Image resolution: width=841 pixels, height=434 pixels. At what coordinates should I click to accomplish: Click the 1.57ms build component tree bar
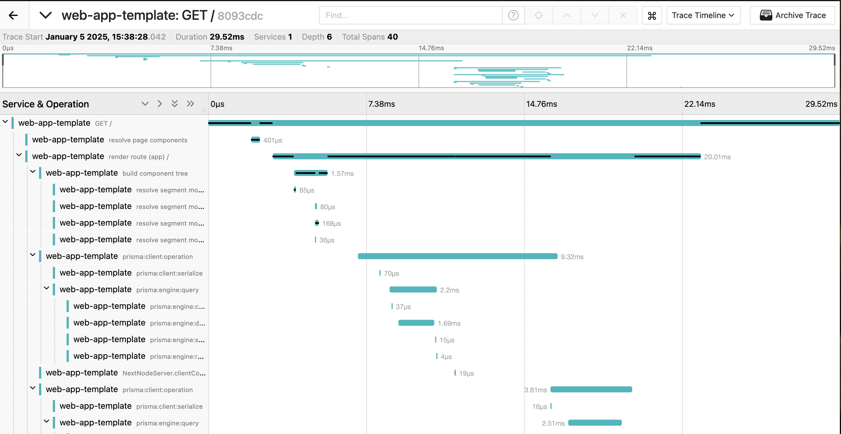point(311,173)
